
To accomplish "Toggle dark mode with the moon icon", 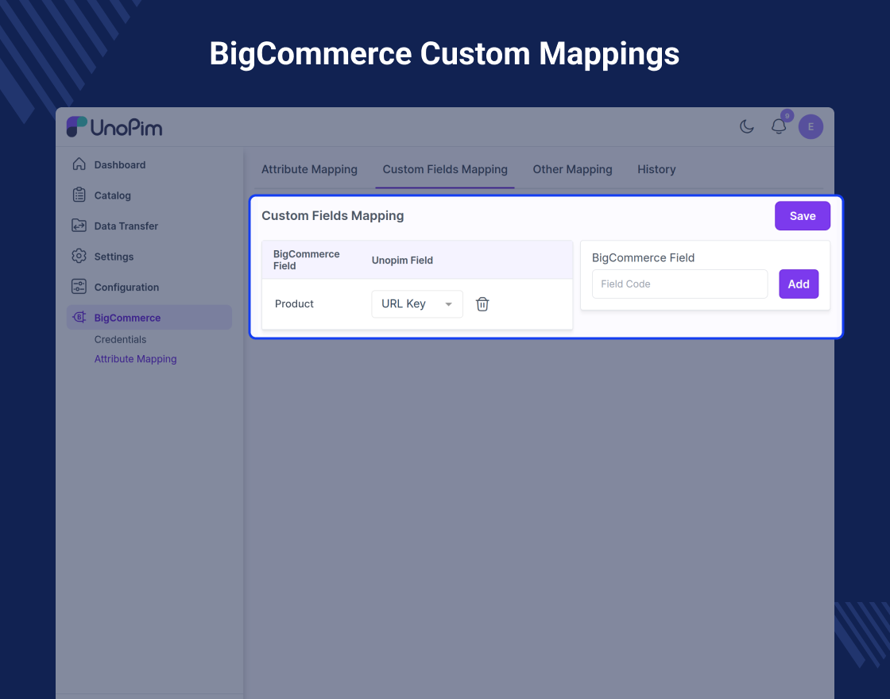I will [x=746, y=126].
